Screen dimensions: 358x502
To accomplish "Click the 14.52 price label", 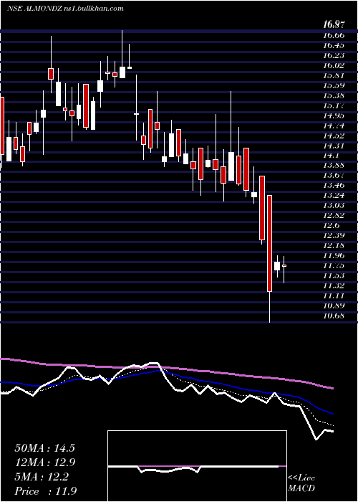I will click(334, 136).
